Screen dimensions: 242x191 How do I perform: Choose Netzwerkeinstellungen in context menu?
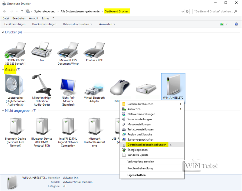(x=152, y=114)
